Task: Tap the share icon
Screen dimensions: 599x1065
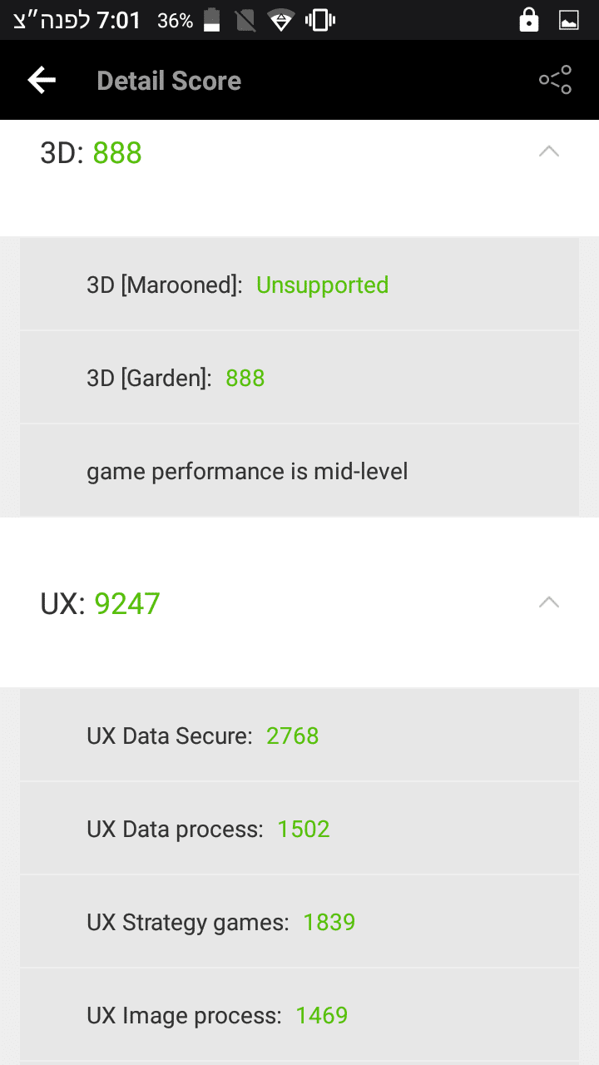Action: pos(555,80)
